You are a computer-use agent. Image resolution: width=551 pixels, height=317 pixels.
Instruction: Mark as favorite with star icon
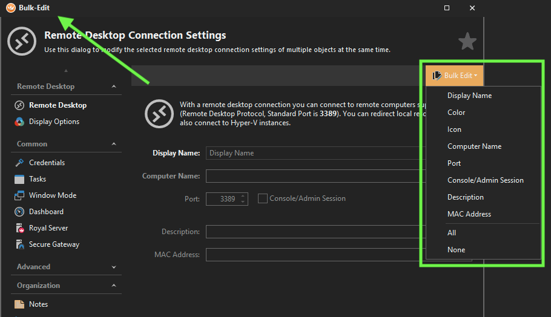467,42
